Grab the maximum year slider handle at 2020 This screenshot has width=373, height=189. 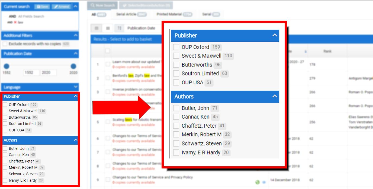click(73, 66)
